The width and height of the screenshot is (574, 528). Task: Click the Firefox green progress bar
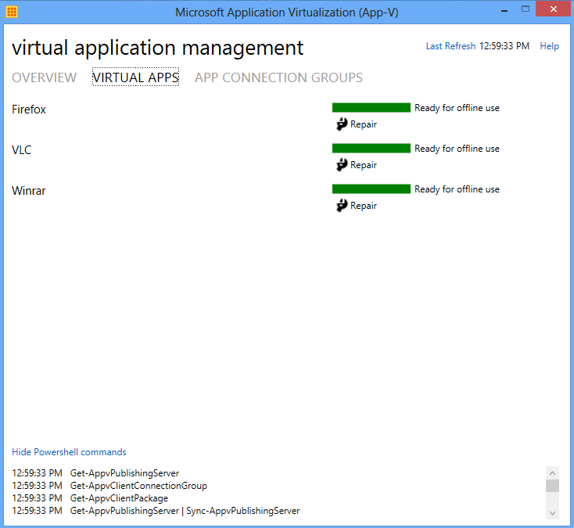(x=371, y=108)
